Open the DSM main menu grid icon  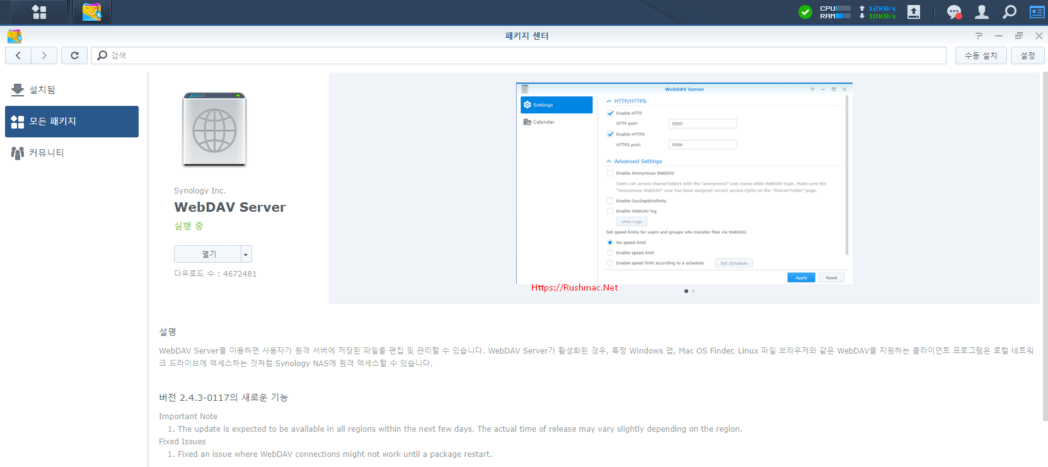(39, 12)
